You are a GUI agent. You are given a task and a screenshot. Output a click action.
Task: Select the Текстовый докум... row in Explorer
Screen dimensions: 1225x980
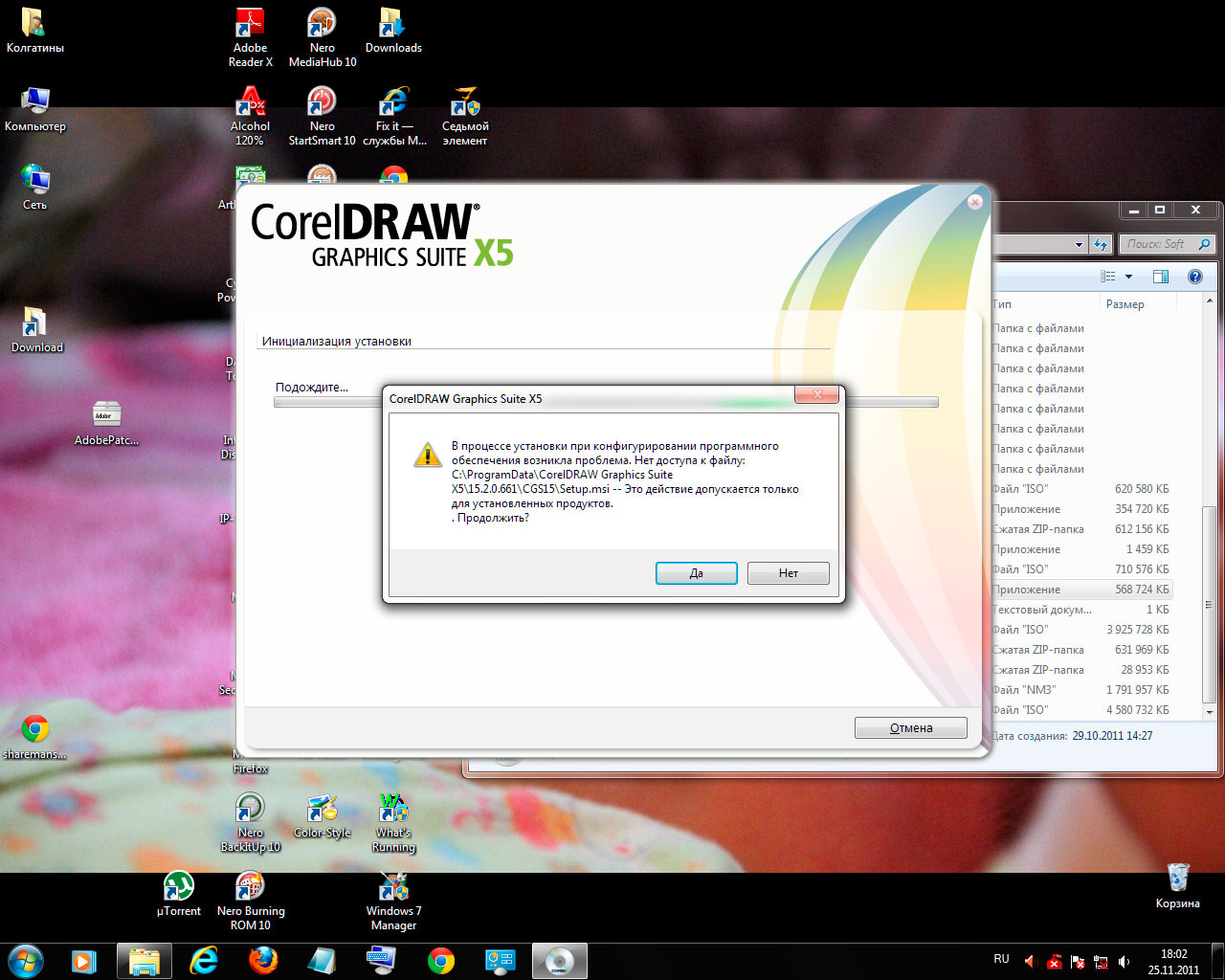click(x=1082, y=610)
